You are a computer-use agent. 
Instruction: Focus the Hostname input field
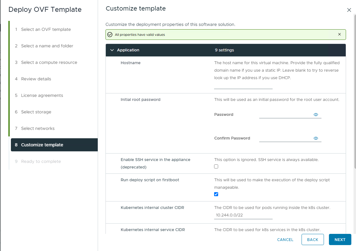pyautogui.click(x=243, y=85)
